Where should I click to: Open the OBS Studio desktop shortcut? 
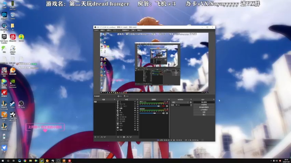click(21, 104)
